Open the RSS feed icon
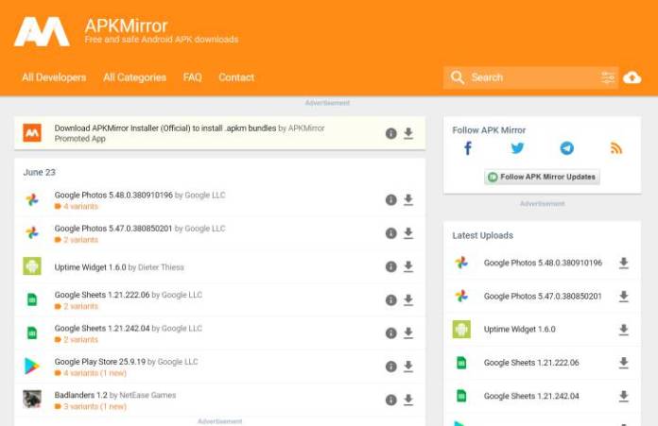 616,148
